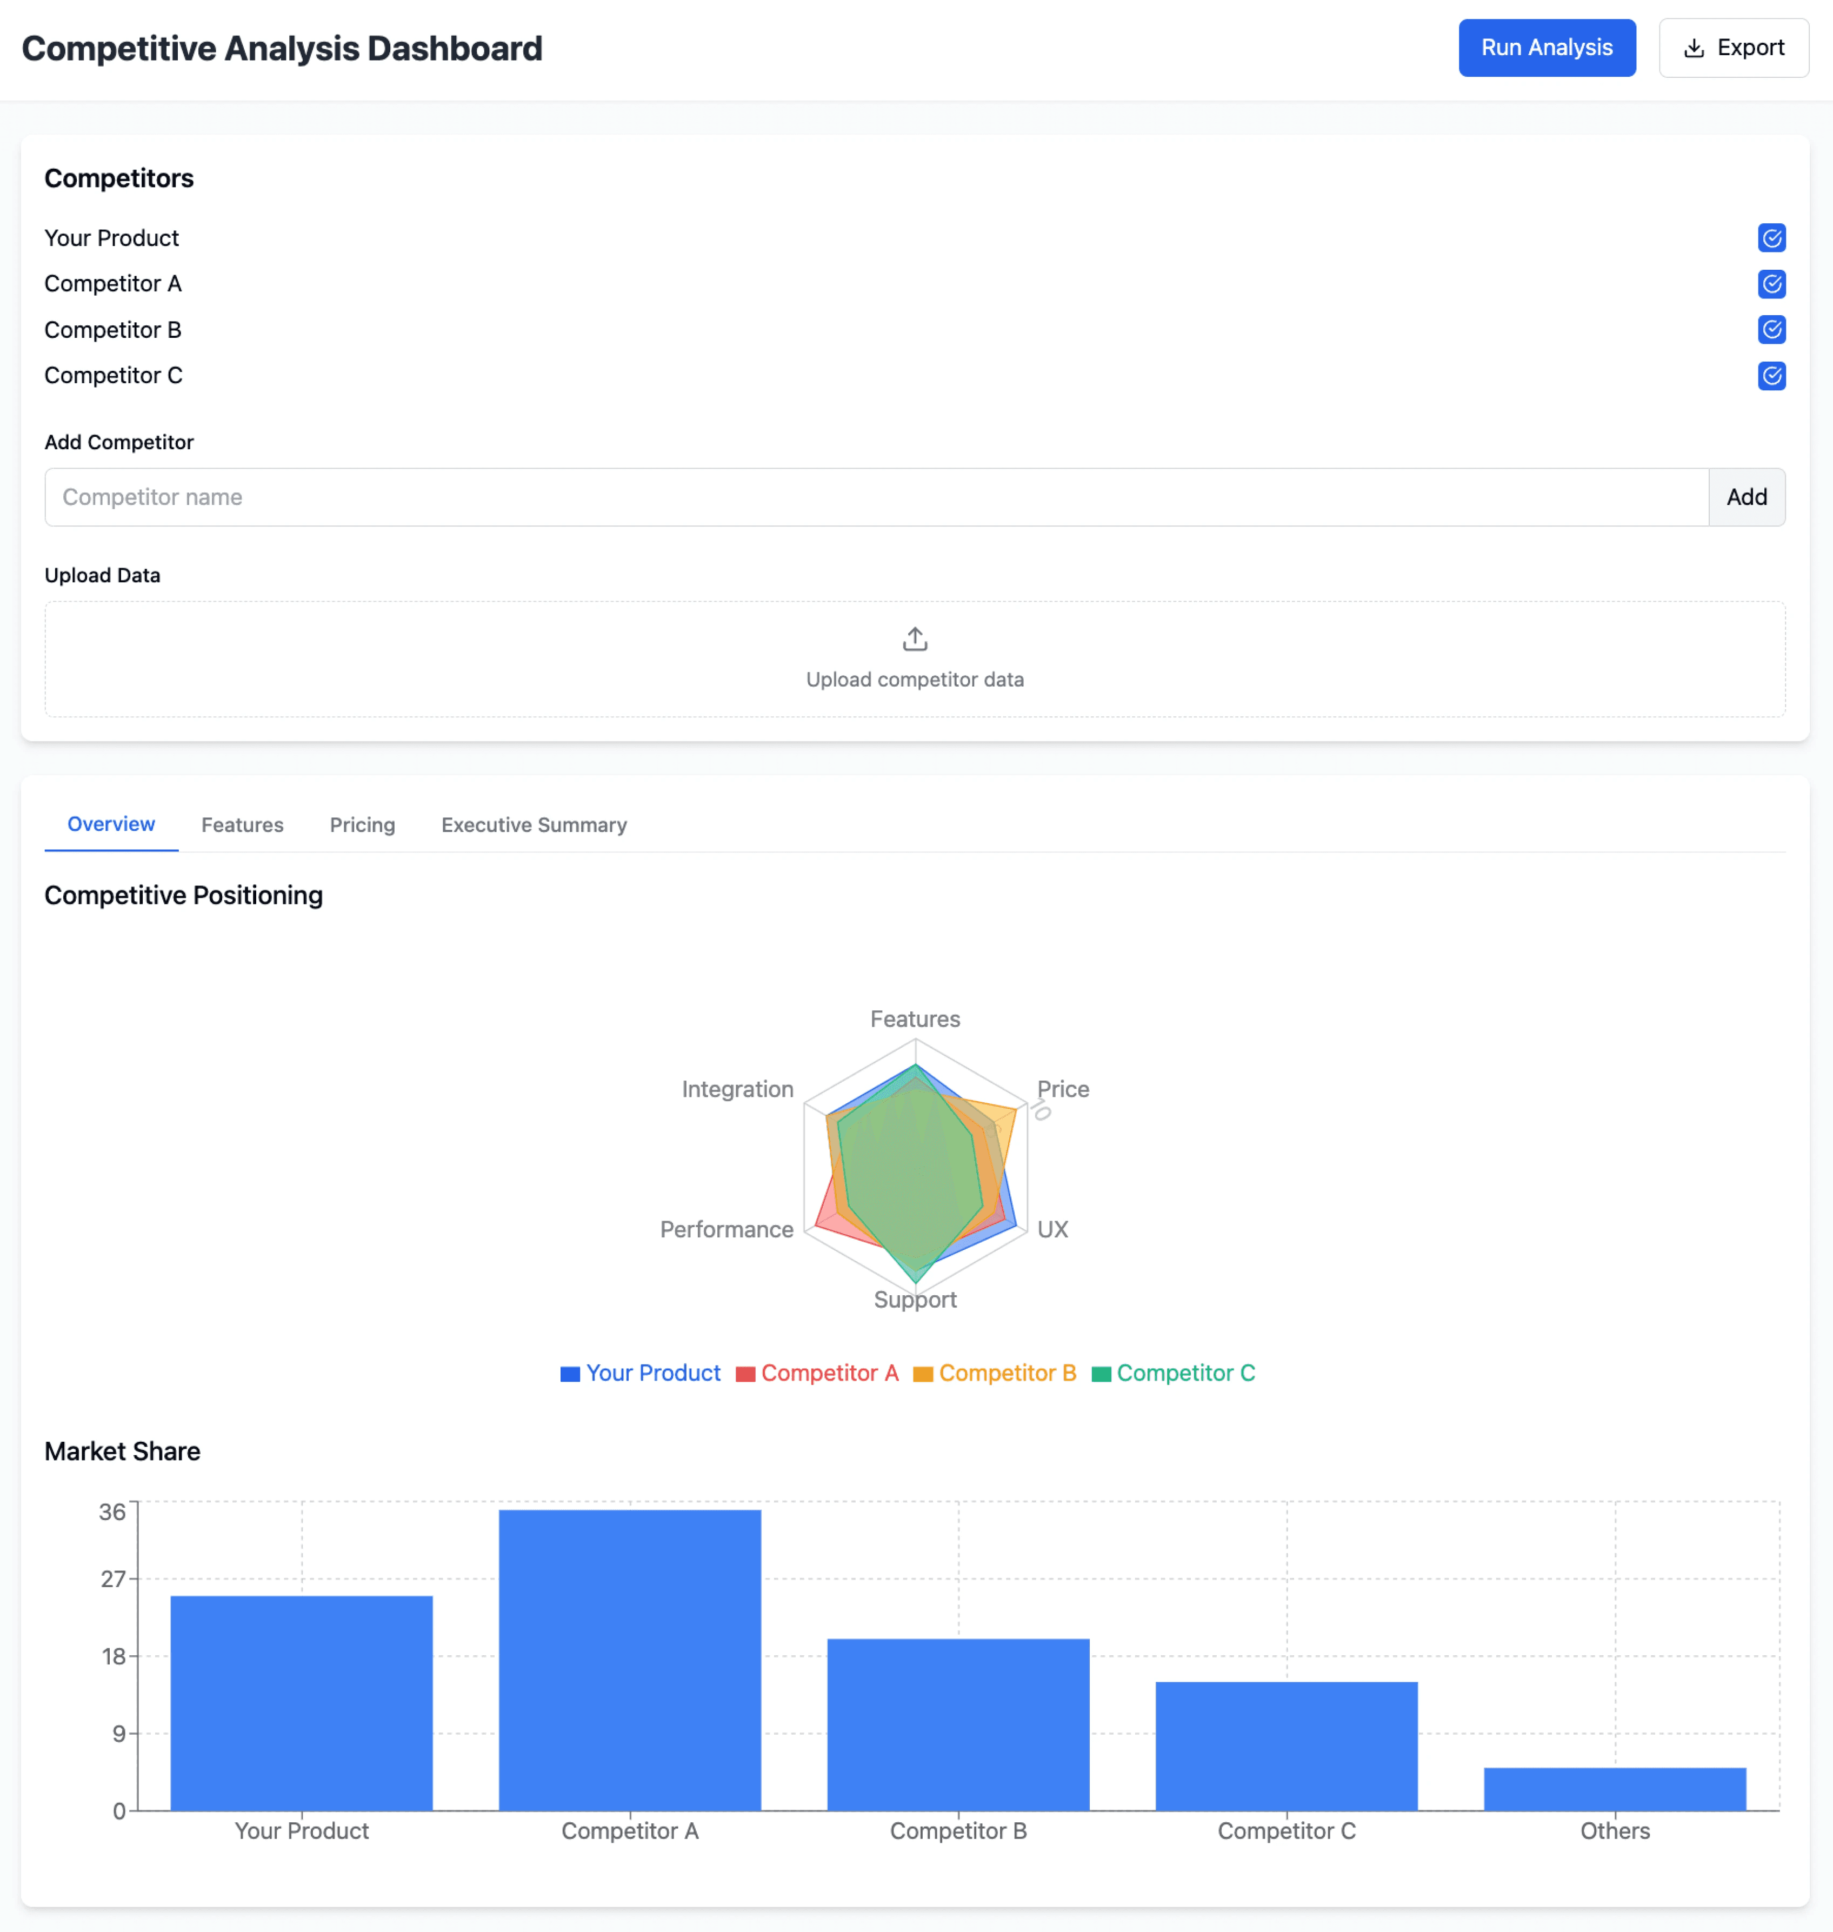Click the orange Competitor B legend square
The width and height of the screenshot is (1833, 1932).
point(922,1374)
